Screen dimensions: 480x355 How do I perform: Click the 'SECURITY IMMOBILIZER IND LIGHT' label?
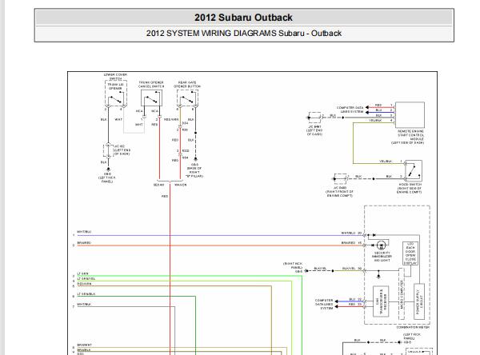pyautogui.click(x=382, y=257)
